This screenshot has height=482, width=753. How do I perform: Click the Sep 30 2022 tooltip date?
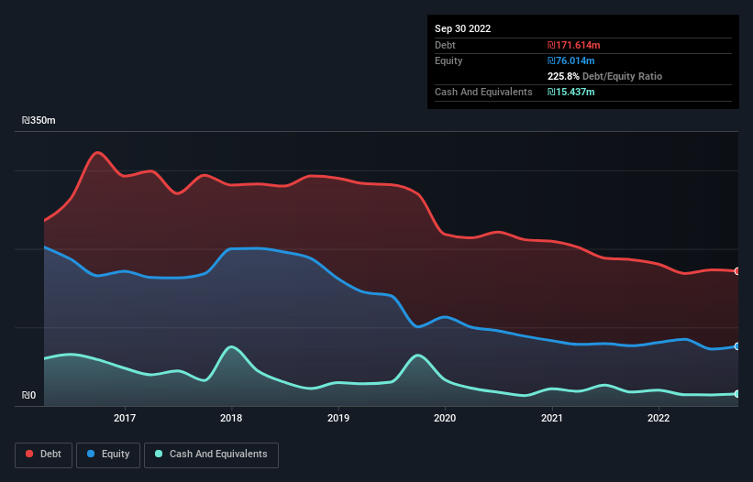pos(462,28)
